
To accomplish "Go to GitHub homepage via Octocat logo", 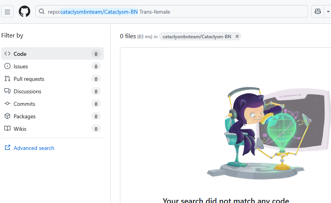I will tap(25, 11).
